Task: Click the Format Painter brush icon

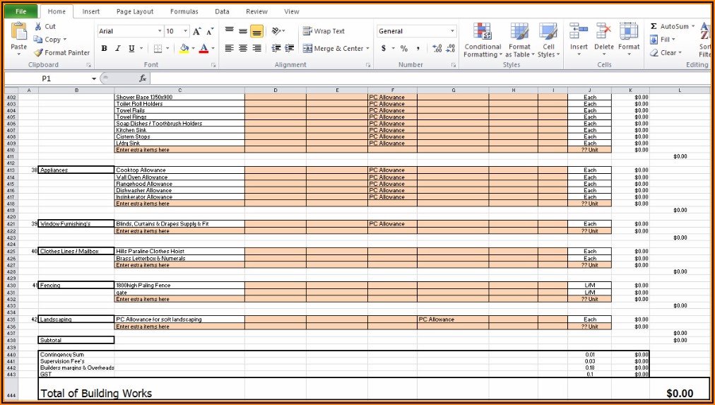Action: pyautogui.click(x=39, y=53)
